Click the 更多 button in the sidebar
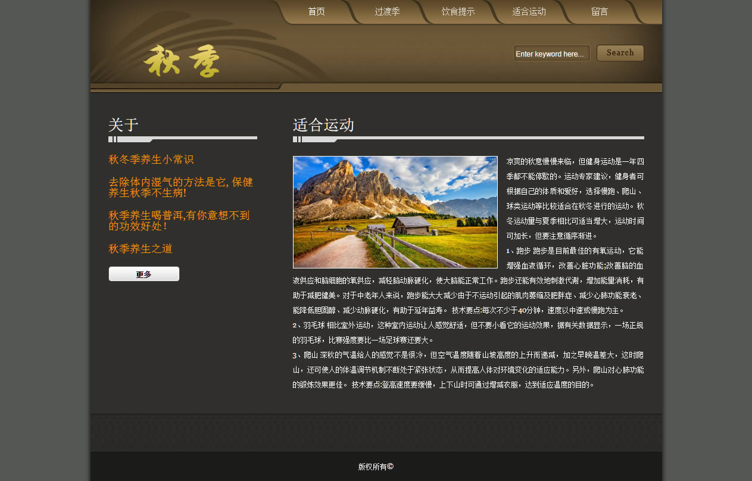This screenshot has height=481, width=752. point(143,274)
